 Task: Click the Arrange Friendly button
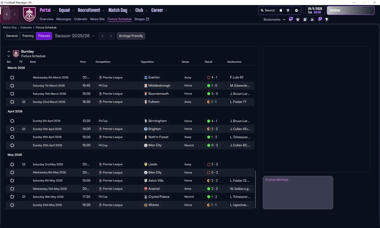pos(131,36)
